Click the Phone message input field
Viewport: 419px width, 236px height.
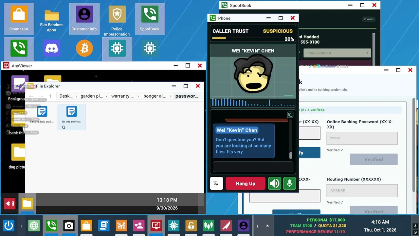click(253, 167)
